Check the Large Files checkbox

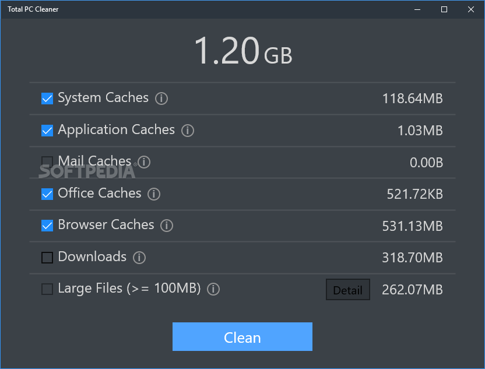click(x=47, y=289)
